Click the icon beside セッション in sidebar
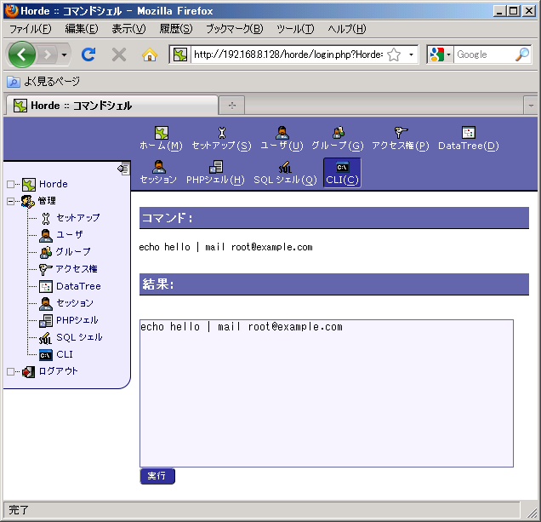The width and height of the screenshot is (541, 522). (46, 304)
